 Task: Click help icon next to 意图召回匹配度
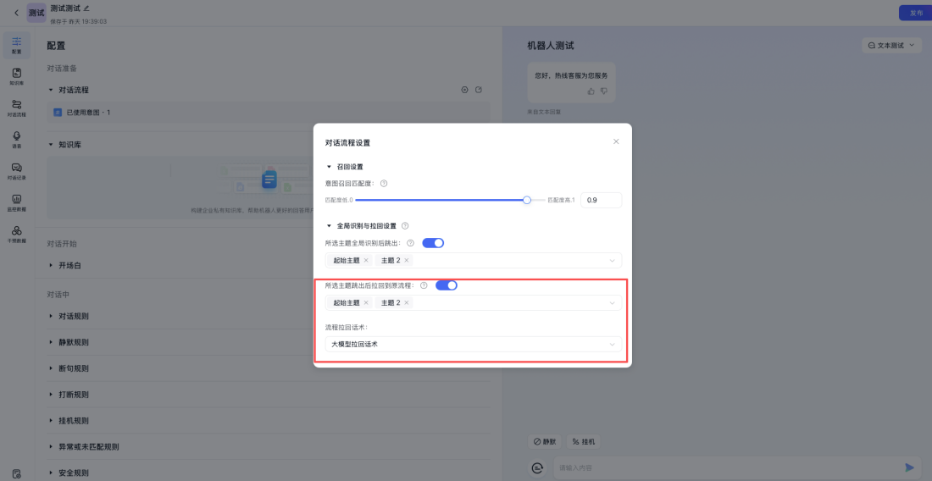383,184
